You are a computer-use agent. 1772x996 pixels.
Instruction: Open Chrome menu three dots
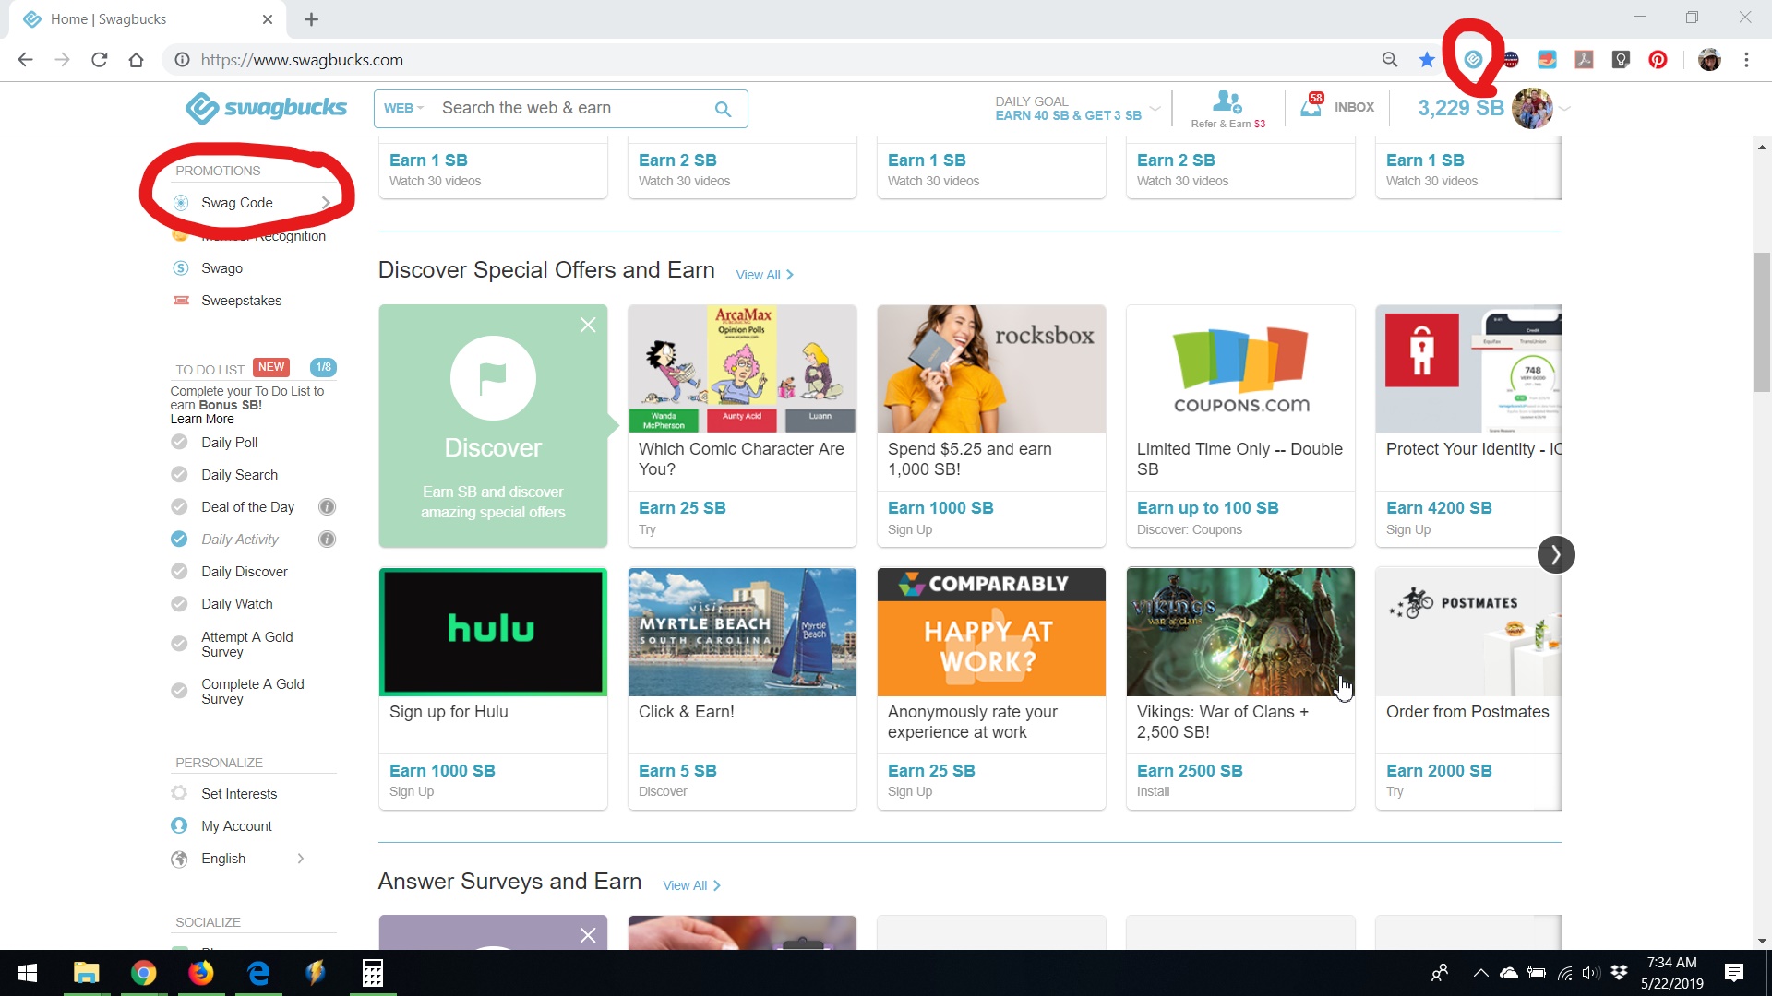1746,60
